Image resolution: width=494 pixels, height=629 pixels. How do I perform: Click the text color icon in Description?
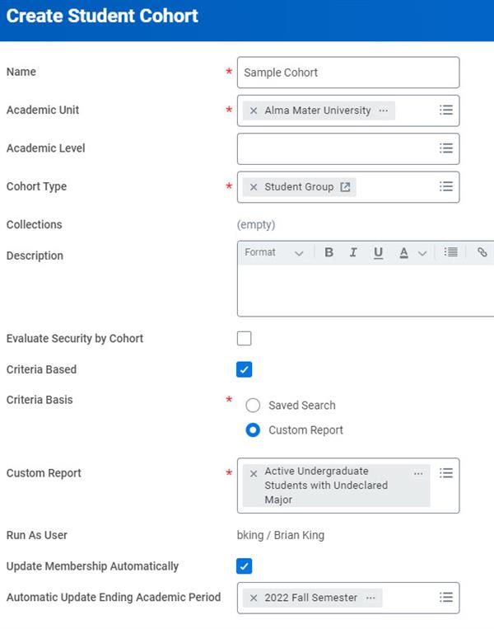(404, 253)
